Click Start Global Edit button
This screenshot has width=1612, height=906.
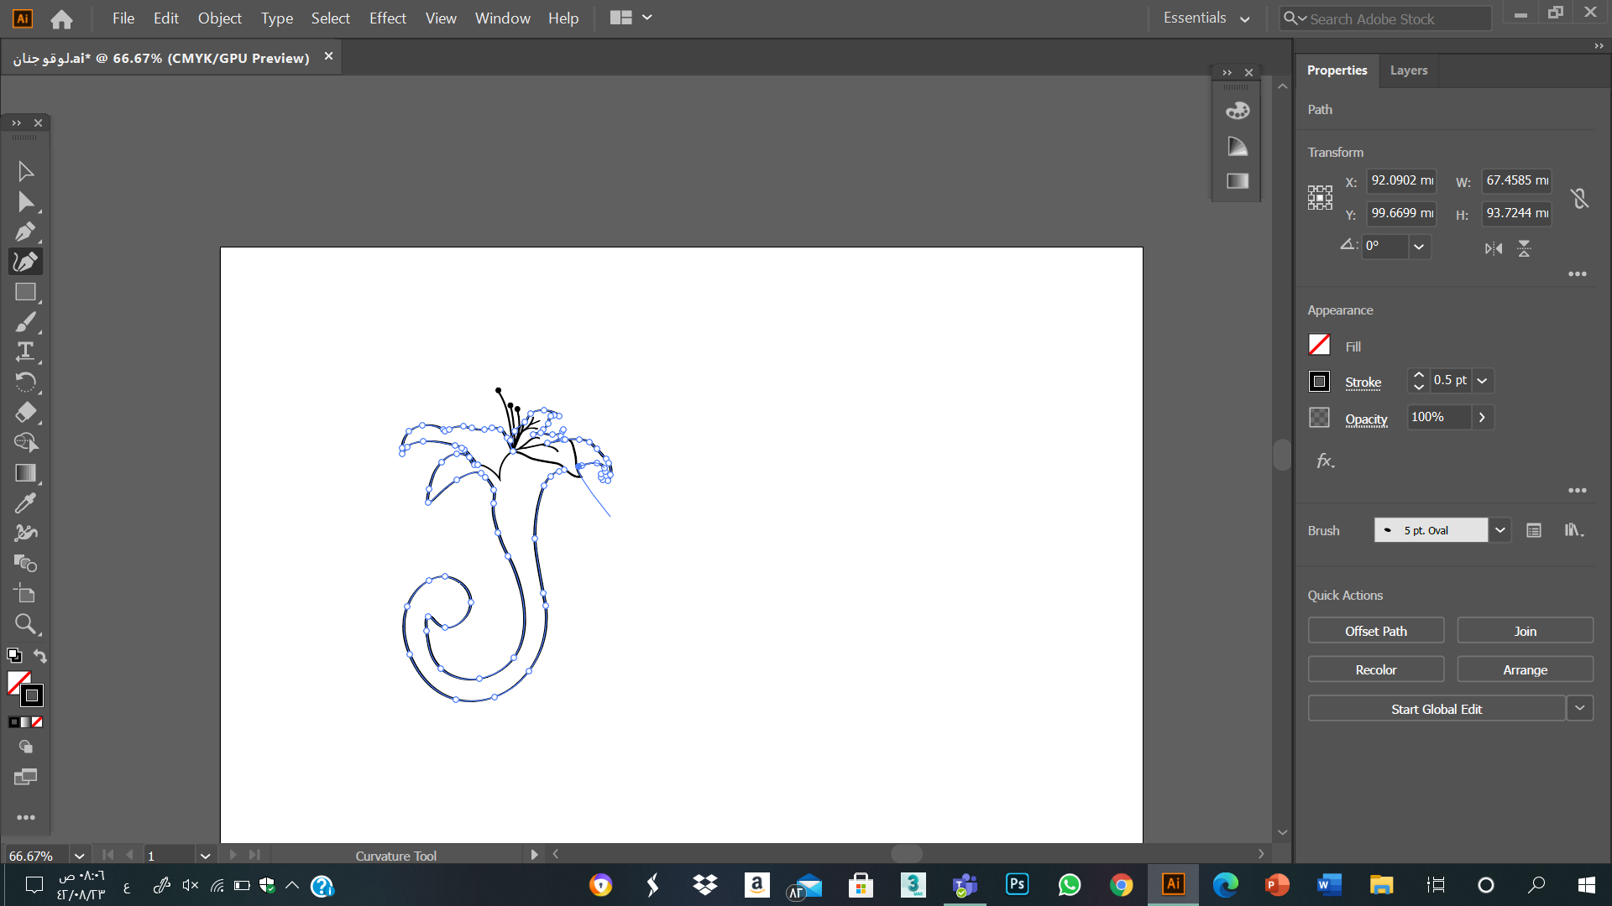[x=1437, y=709]
